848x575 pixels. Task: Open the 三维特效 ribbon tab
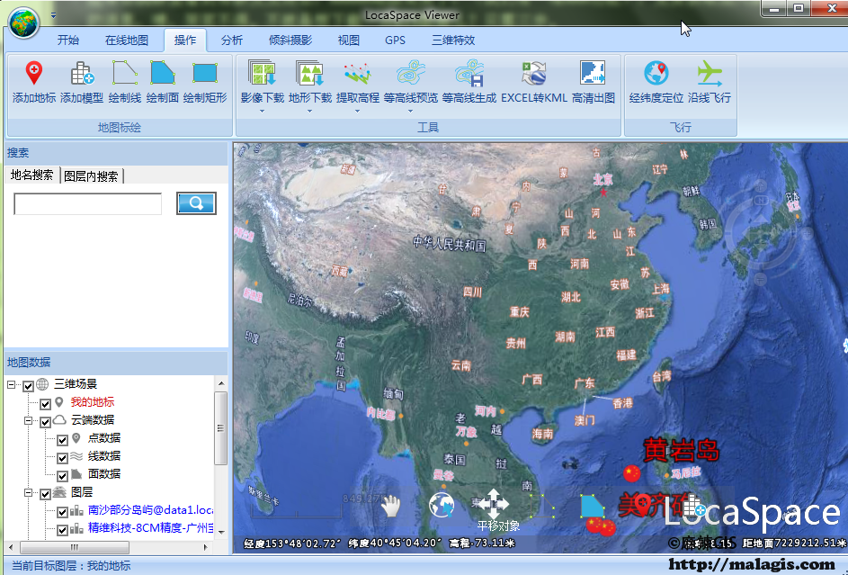point(453,40)
